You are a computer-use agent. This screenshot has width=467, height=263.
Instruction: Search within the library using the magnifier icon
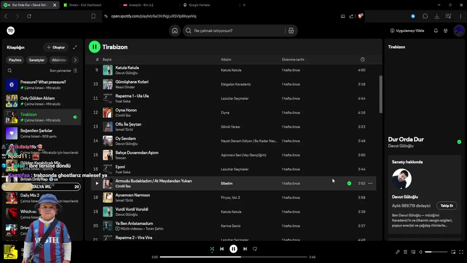pyautogui.click(x=10, y=70)
